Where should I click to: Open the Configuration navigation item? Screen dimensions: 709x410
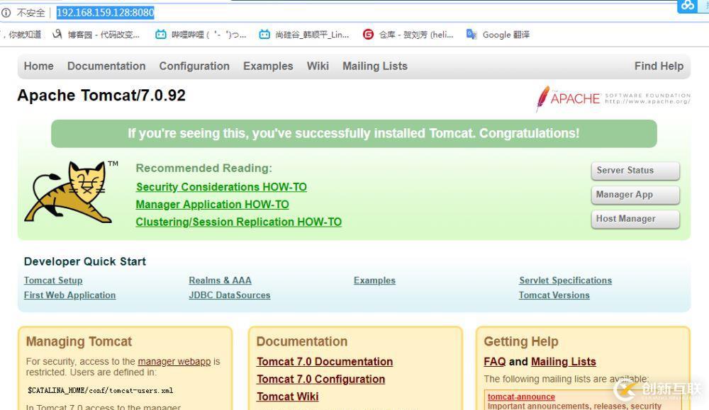[x=194, y=66]
